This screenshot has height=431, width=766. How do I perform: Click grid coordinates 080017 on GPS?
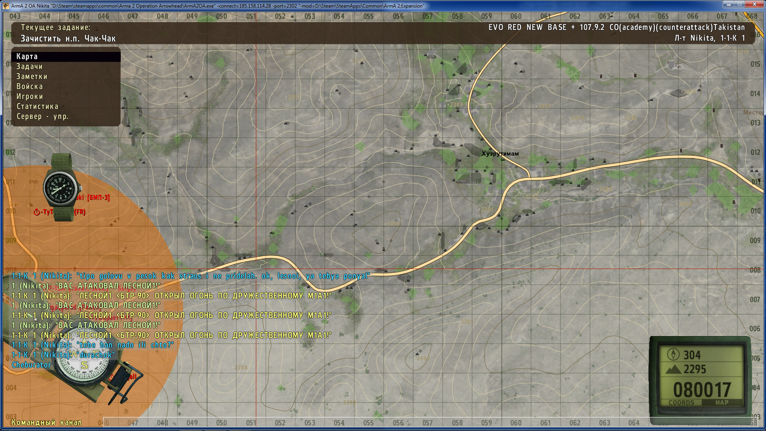(x=702, y=389)
